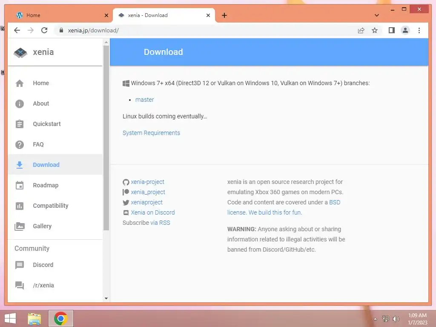The width and height of the screenshot is (436, 327).
Task: Click the sidebar scroll up arrow
Action: coord(106,42)
